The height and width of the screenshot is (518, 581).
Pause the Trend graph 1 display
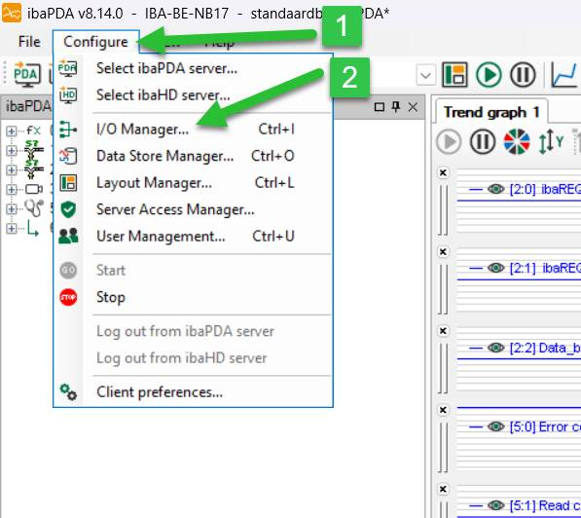click(483, 141)
